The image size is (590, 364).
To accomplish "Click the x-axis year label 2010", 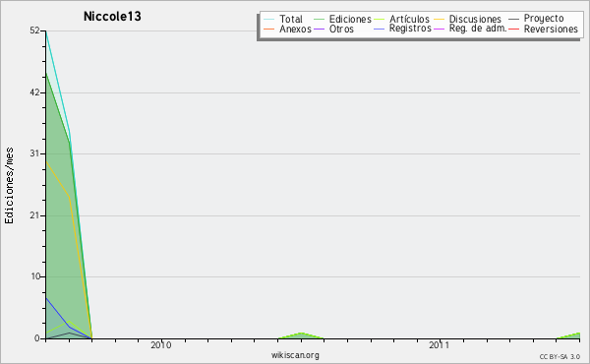I will point(161,344).
